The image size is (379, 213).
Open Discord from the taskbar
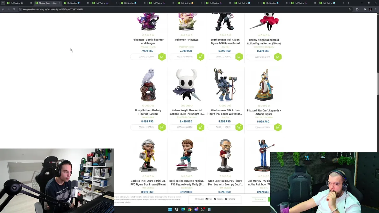[196, 209]
